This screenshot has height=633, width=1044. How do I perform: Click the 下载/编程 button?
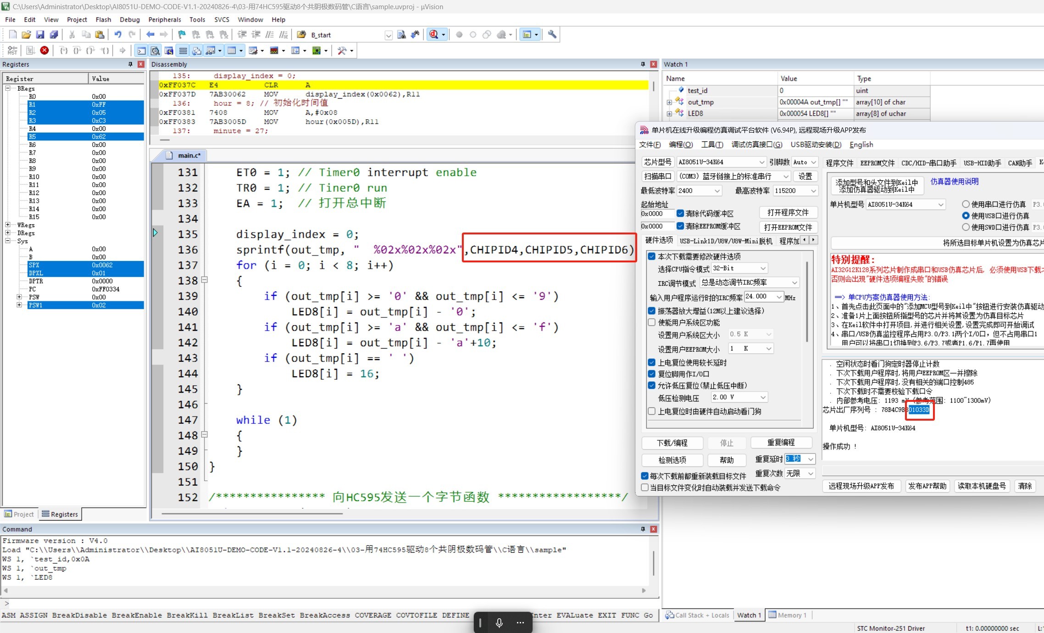tap(672, 443)
